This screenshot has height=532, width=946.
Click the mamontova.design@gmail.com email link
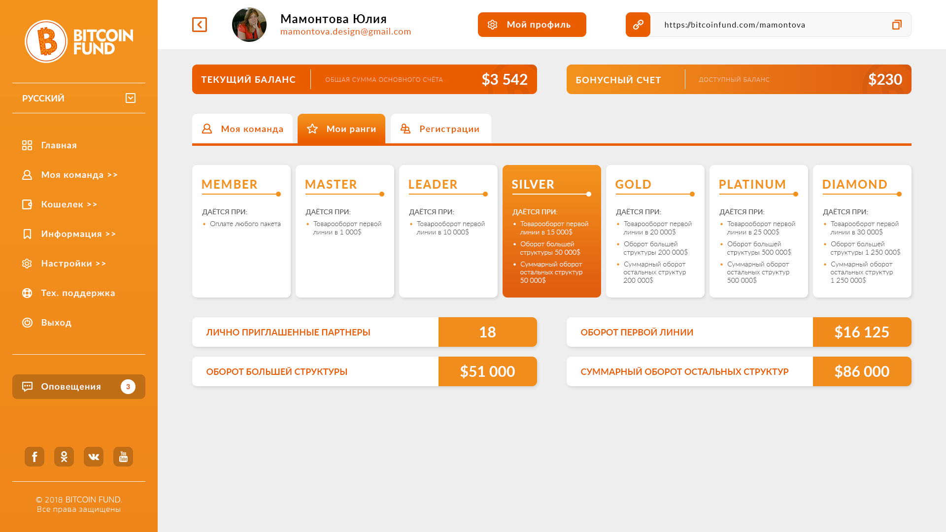click(346, 32)
